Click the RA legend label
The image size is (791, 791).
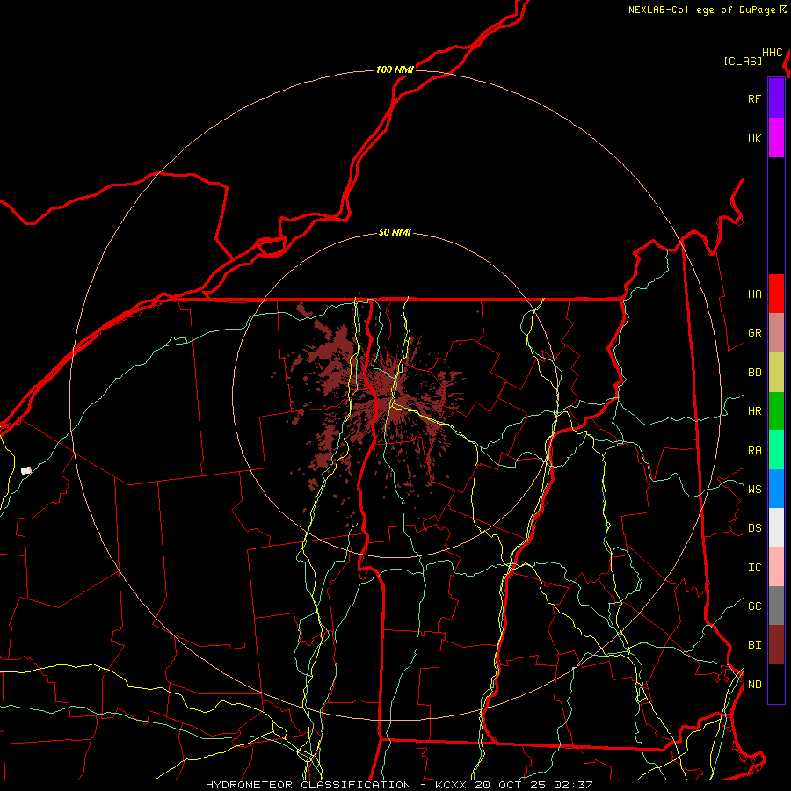754,451
